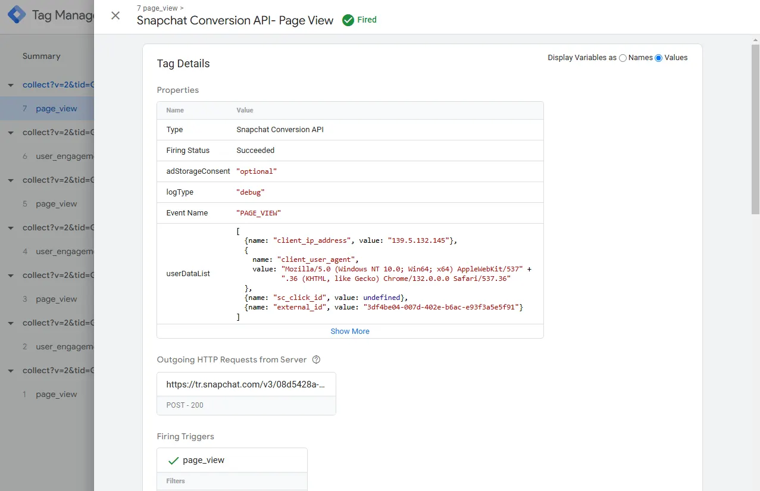Click the green Fired checkmark icon

point(348,20)
